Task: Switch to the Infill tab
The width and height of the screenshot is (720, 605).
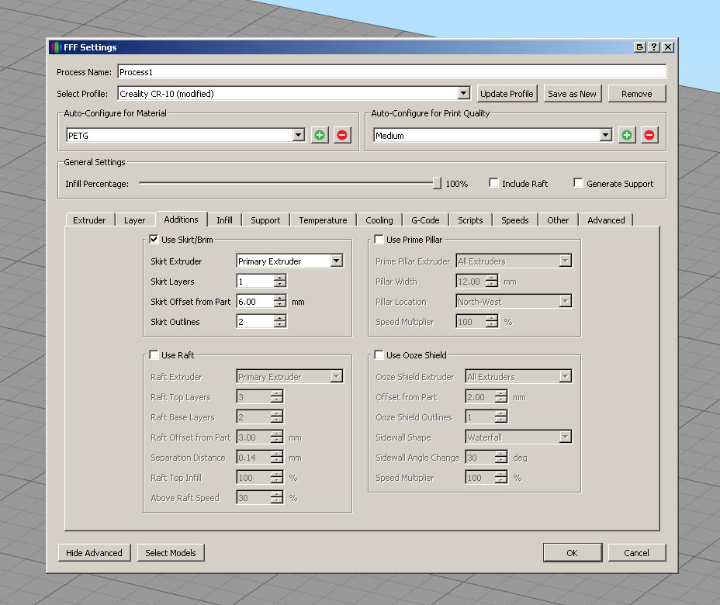Action: (x=224, y=220)
